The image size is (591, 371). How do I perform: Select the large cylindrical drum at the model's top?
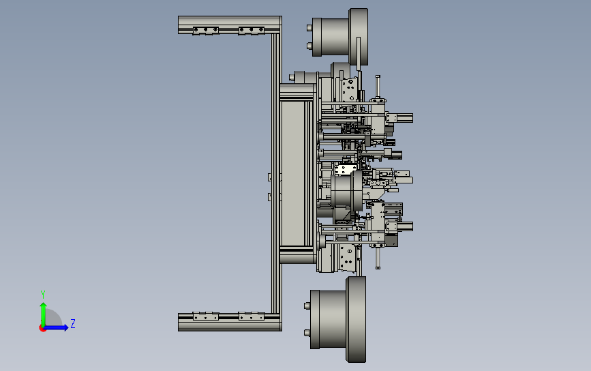pos(338,37)
